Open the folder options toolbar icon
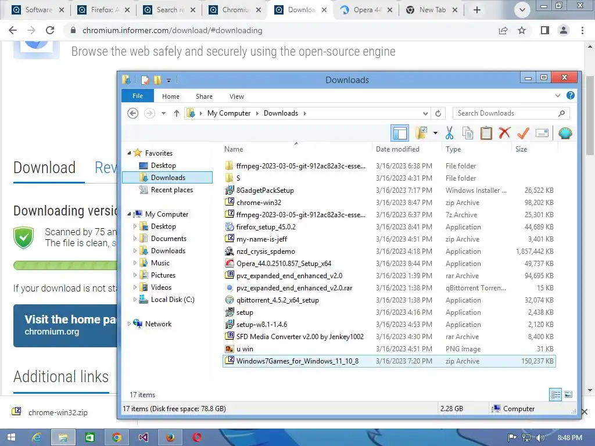 pos(421,133)
